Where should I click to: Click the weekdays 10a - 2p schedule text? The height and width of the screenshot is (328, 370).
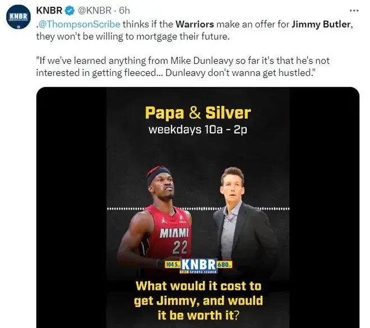click(x=198, y=130)
